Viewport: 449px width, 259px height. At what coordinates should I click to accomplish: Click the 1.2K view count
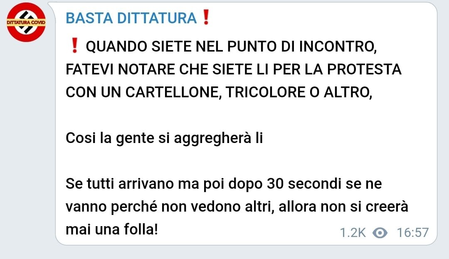coord(353,233)
